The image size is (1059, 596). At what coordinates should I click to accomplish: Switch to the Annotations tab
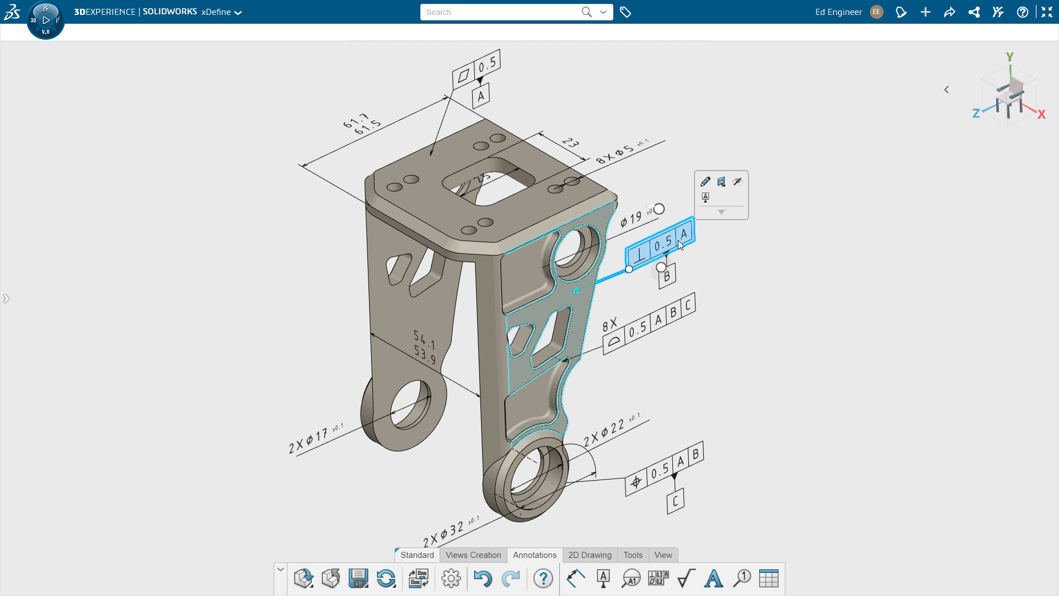(534, 555)
